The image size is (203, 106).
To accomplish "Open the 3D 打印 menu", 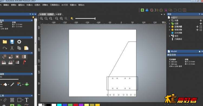I will pos(65,5).
